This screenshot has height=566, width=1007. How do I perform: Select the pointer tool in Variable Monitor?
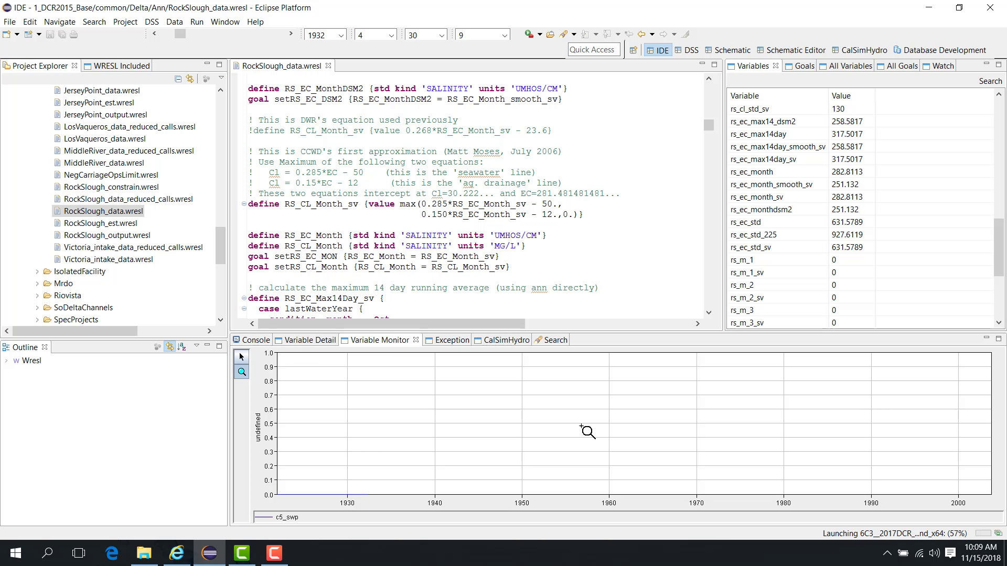(x=242, y=357)
